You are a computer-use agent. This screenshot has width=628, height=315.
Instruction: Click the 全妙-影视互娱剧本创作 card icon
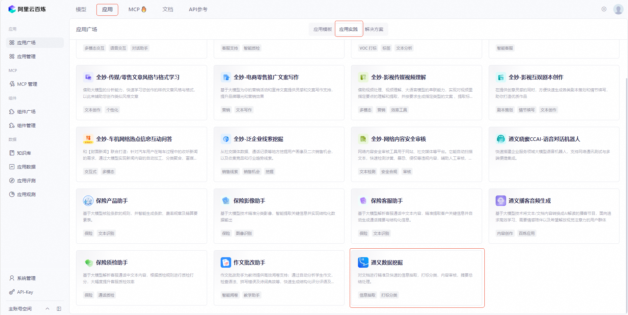point(501,77)
